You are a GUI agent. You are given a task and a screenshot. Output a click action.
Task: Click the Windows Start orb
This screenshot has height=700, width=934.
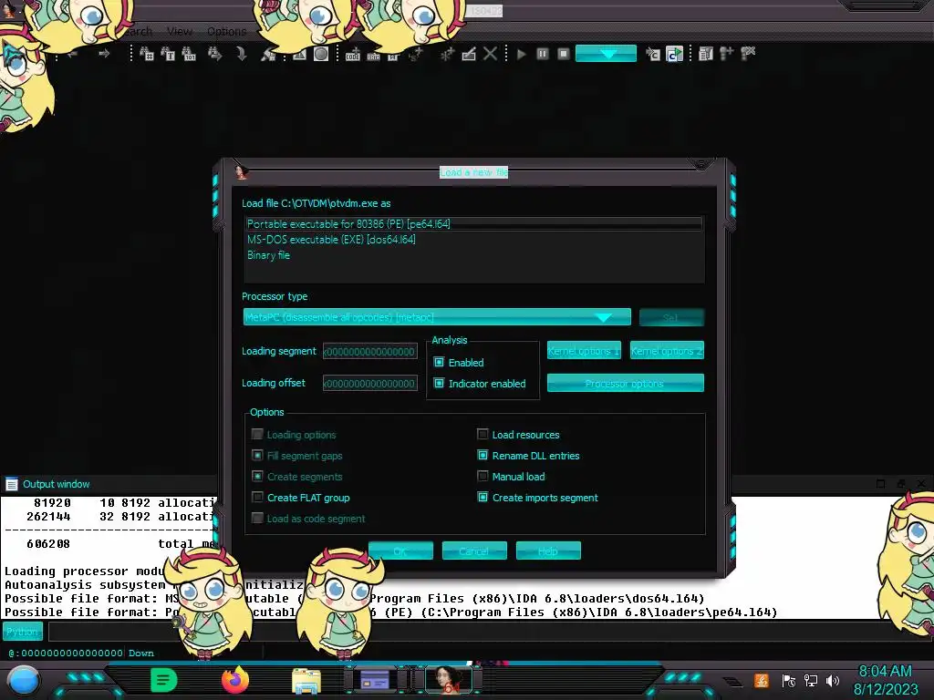click(x=23, y=681)
